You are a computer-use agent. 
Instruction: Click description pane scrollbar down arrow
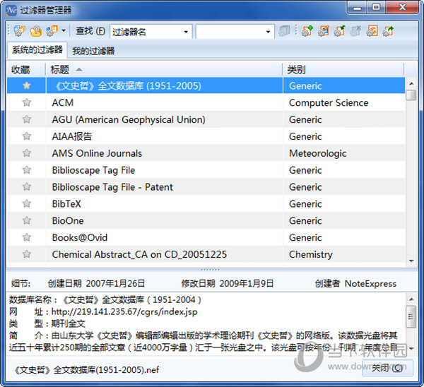pyautogui.click(x=411, y=349)
